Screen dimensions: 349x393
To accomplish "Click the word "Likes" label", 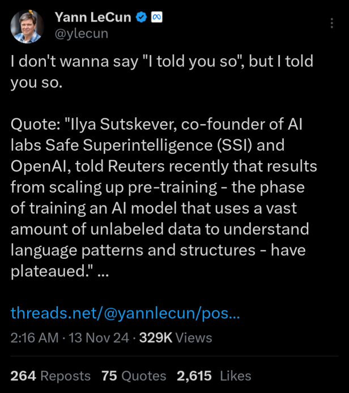I will click(x=235, y=376).
